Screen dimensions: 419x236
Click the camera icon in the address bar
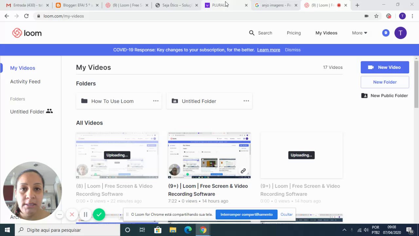[x=366, y=16]
